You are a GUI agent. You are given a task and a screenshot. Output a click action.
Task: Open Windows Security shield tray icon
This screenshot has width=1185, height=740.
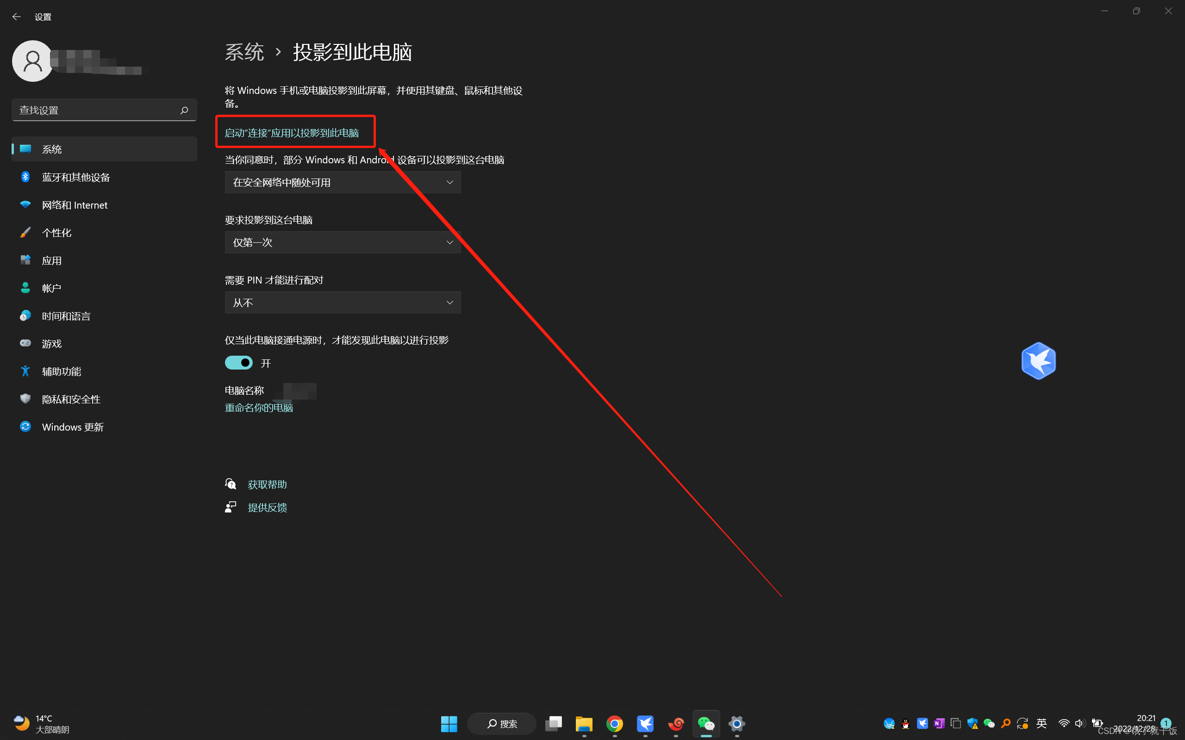(973, 724)
